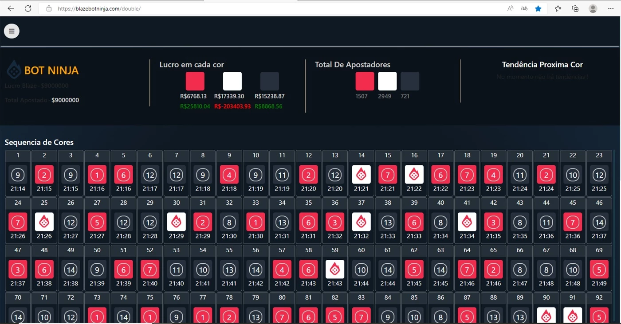
Task: Click white Blaze tile in cell 25
Action: click(44, 222)
